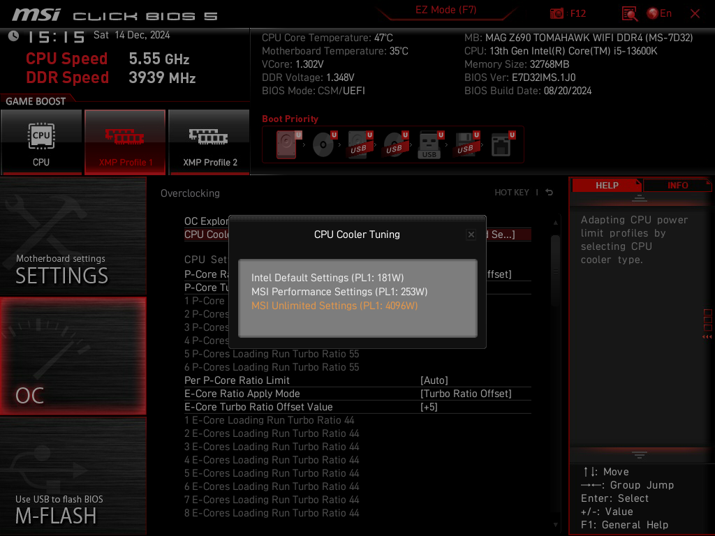The image size is (715, 536).
Task: Select the USB optical drive boot device
Action: tap(396, 144)
